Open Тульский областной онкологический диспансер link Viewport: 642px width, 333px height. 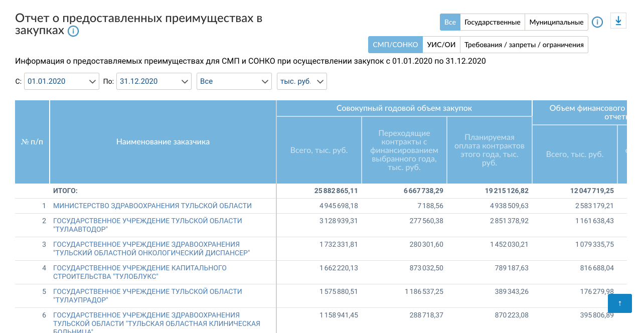(x=151, y=248)
